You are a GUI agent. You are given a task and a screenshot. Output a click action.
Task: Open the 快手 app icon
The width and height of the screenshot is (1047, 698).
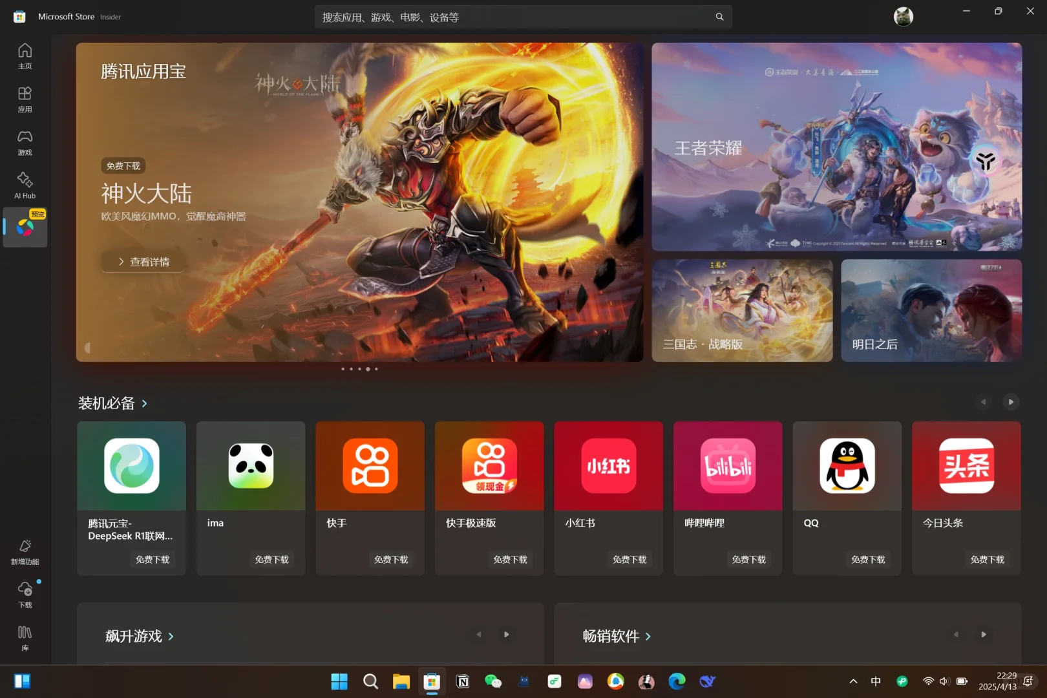[x=370, y=465]
